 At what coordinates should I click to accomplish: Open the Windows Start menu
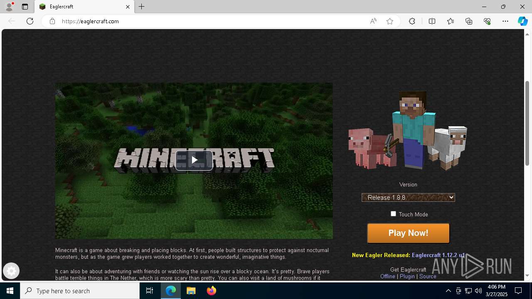click(10, 291)
